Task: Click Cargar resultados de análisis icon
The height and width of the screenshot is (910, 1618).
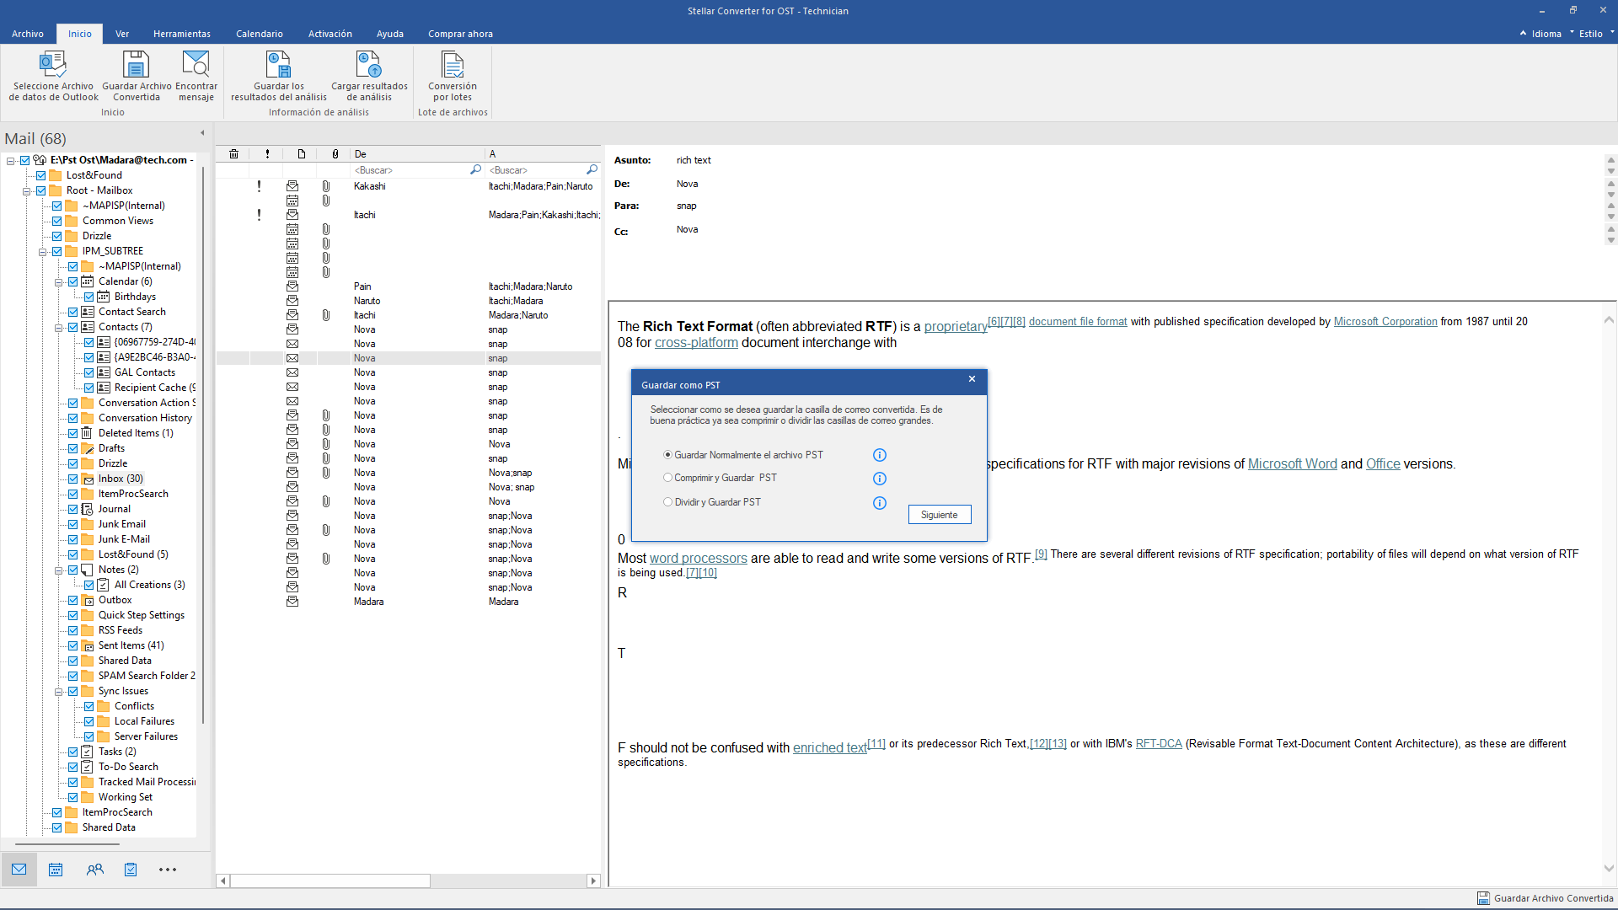Action: click(368, 65)
